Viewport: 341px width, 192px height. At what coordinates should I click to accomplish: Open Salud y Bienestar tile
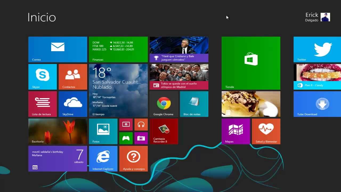coord(266,131)
